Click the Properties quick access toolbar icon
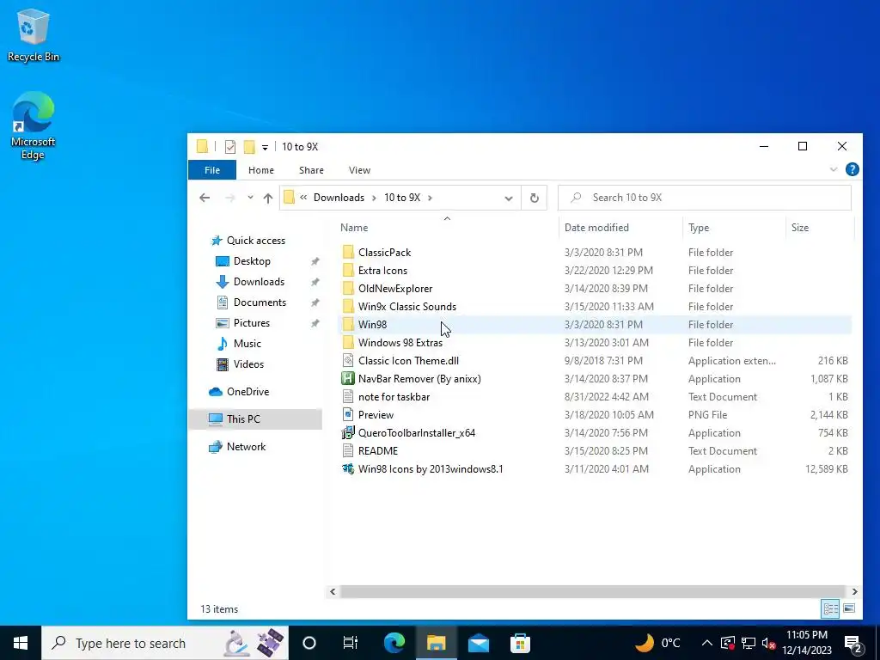 click(230, 147)
